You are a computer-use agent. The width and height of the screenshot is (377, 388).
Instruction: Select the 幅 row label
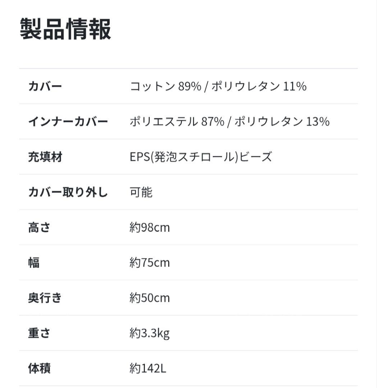[x=34, y=263]
